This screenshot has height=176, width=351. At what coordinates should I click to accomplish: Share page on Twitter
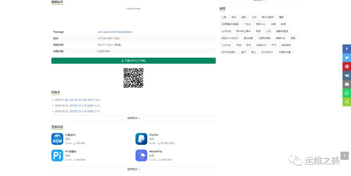pos(347,58)
